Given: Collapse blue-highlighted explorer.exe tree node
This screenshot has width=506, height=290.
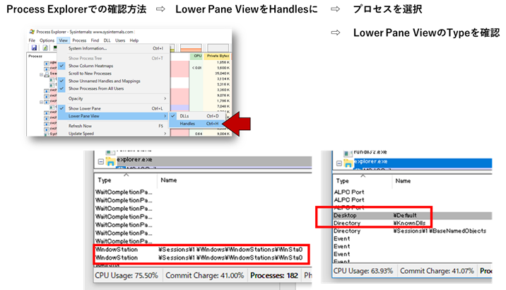Looking at the screenshot, I should (x=339, y=163).
